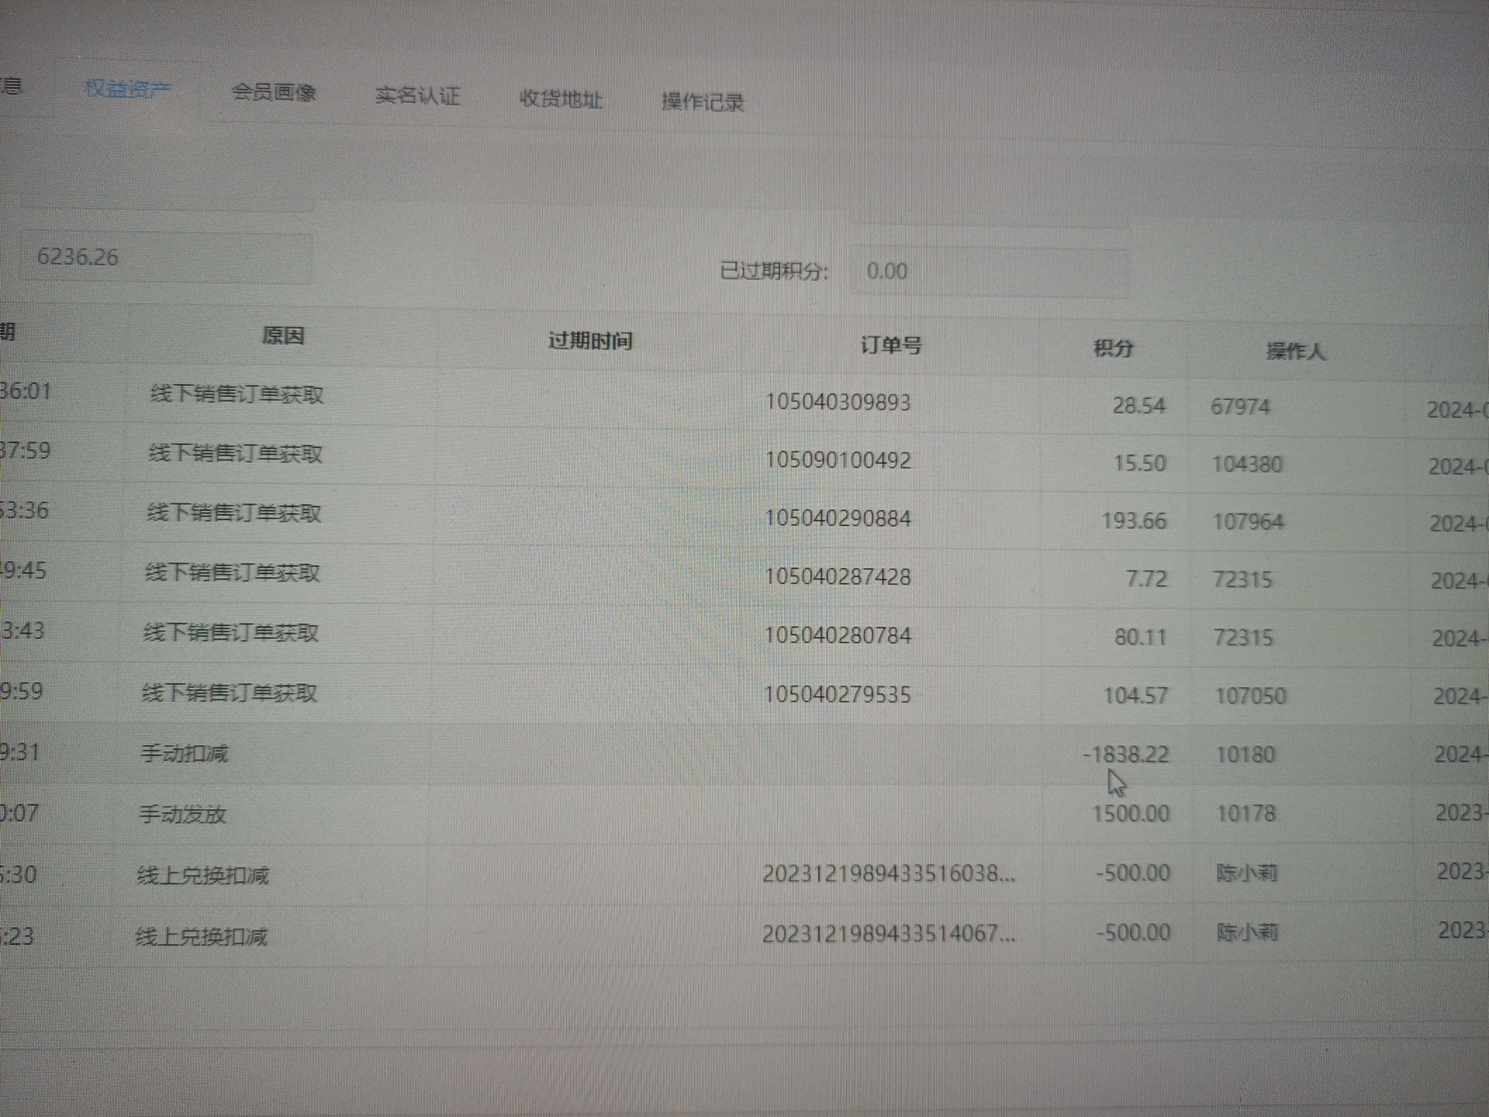This screenshot has height=1117, width=1489.
Task: Open the 操作记录 tab
Action: [x=702, y=102]
